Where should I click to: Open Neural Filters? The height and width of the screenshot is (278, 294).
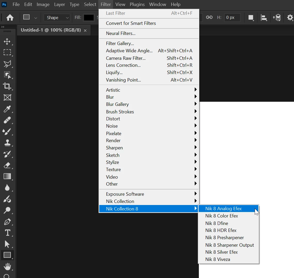point(149,33)
